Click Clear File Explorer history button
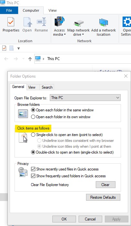Image resolution: width=131 pixels, height=226 pixels. pyautogui.click(x=105, y=185)
